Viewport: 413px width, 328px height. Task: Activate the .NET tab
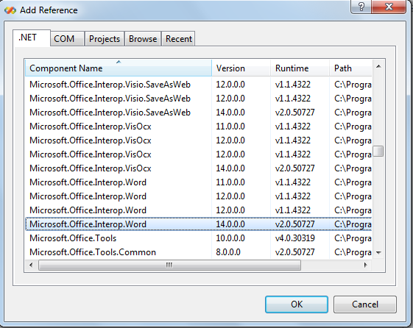pyautogui.click(x=32, y=38)
